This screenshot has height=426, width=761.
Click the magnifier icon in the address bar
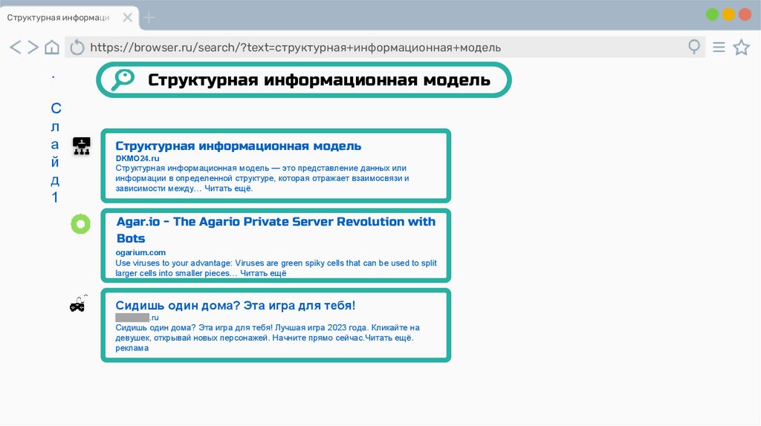coord(695,47)
